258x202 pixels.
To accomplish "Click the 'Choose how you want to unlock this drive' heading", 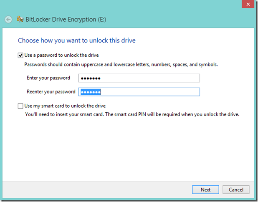I will 77,40.
